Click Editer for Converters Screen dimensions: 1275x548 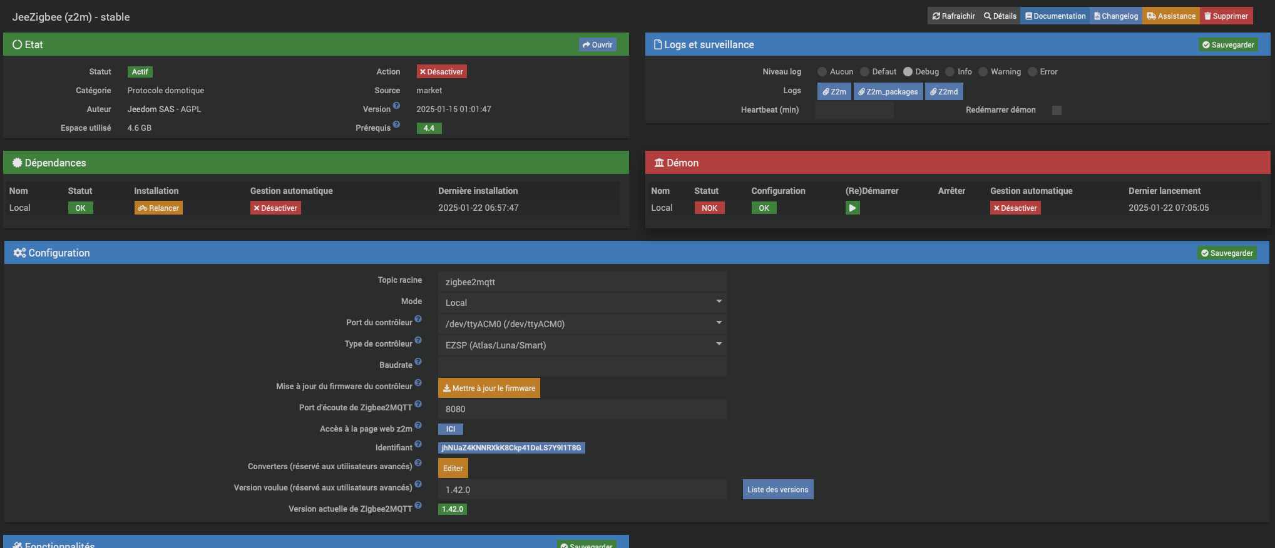(x=453, y=468)
